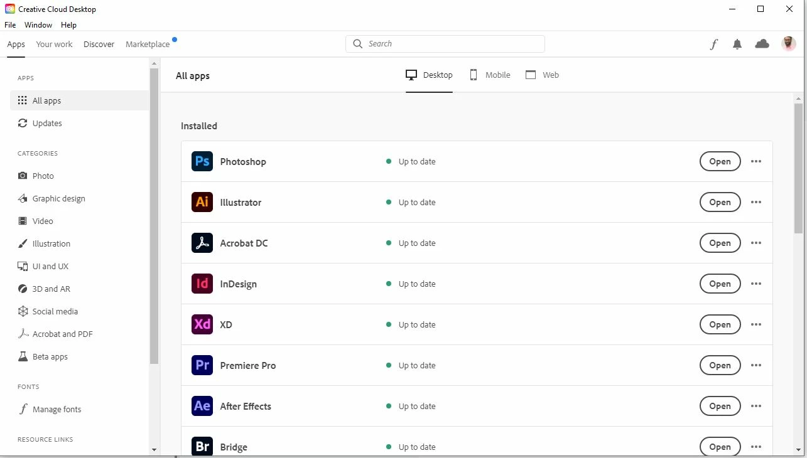
Task: Open the notifications bell
Action: click(737, 44)
